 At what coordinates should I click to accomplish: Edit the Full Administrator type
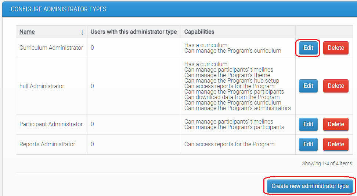coord(308,86)
